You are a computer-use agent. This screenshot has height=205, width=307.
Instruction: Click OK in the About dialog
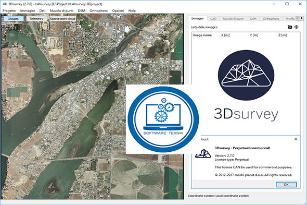coord(286,185)
